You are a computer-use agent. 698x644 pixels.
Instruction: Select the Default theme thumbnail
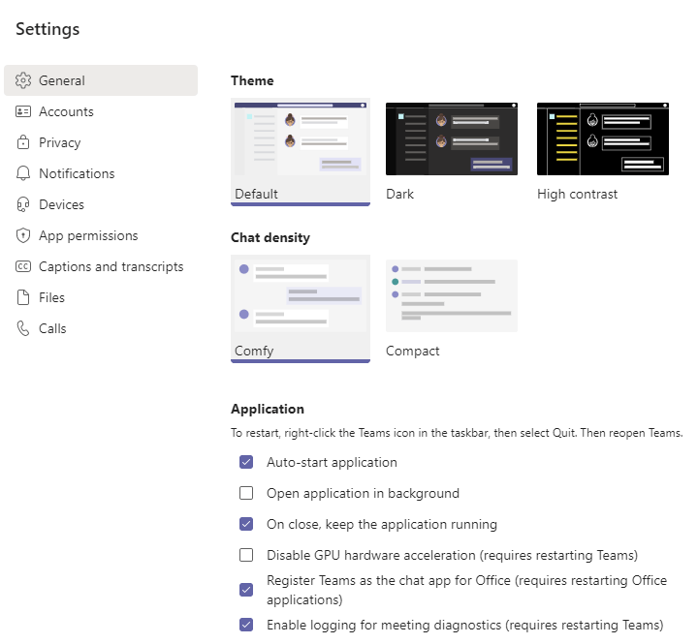pos(301,138)
